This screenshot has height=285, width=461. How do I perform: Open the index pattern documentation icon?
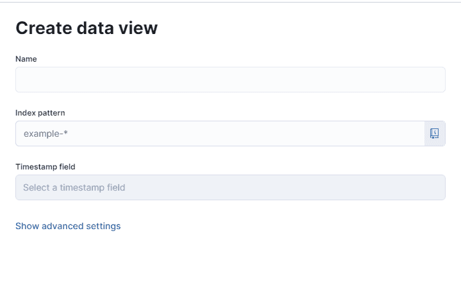click(x=435, y=134)
